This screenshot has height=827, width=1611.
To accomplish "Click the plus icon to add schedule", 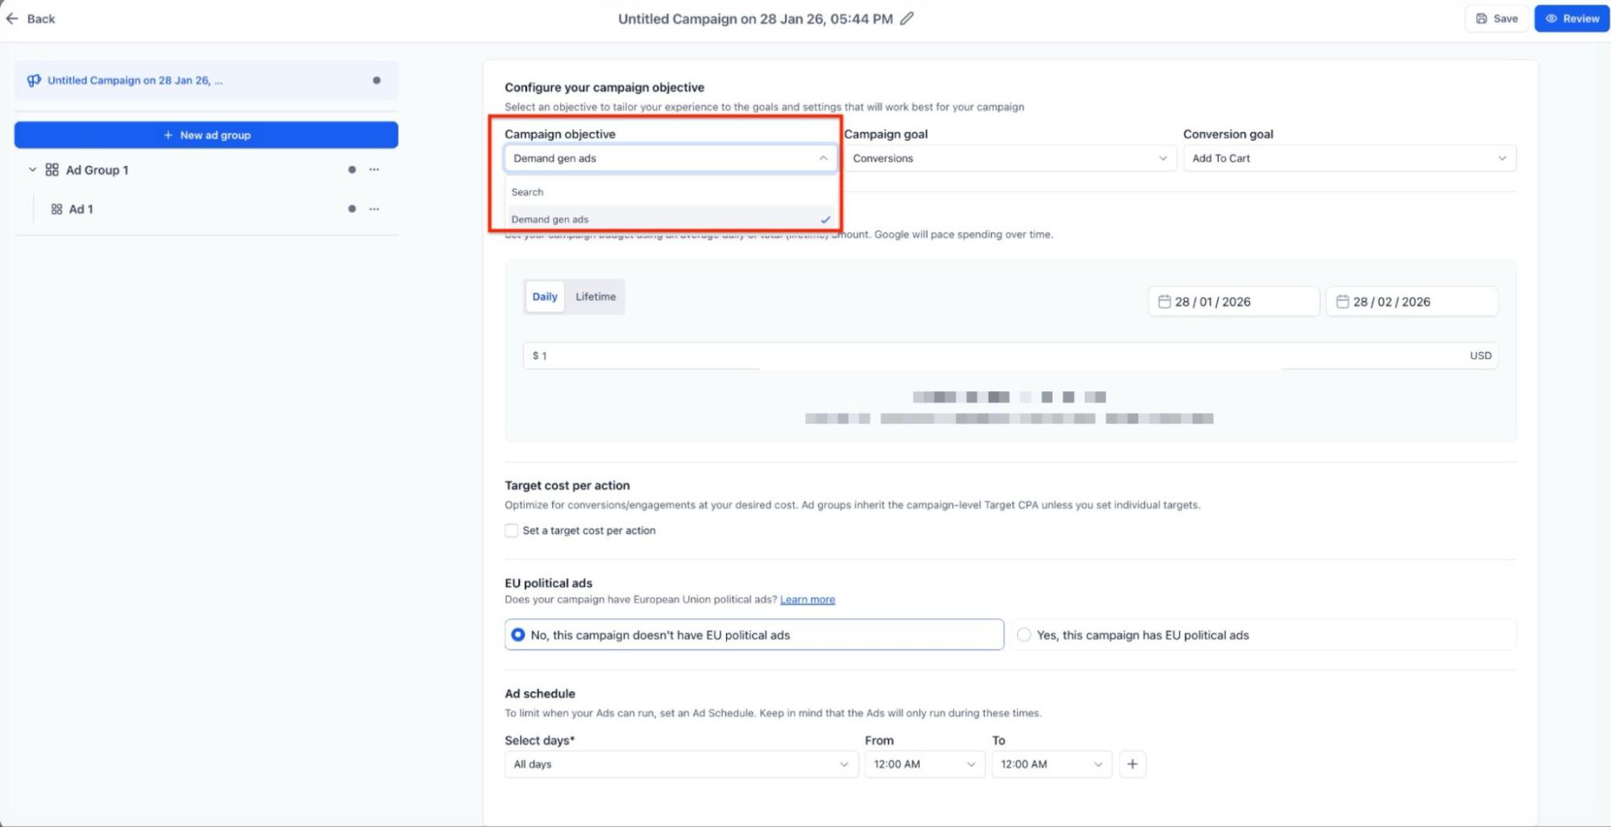I will pyautogui.click(x=1132, y=764).
